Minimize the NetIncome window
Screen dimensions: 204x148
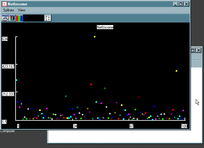tap(175, 4)
